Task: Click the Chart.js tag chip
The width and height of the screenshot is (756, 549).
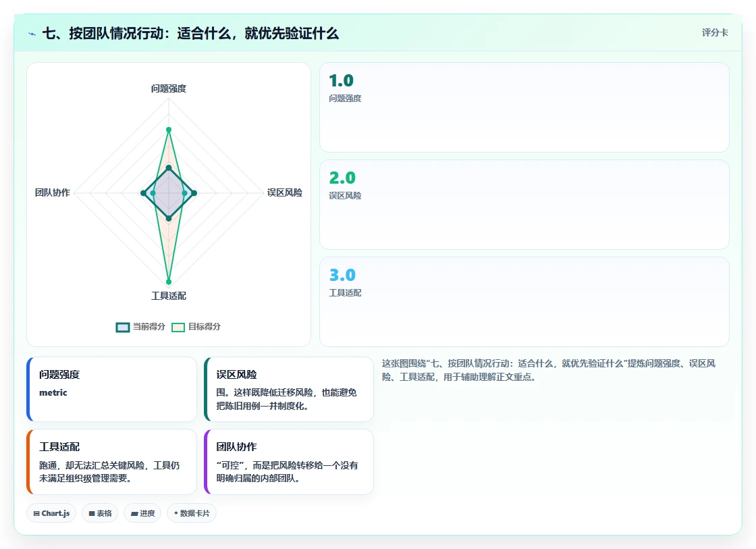Action: click(x=51, y=513)
